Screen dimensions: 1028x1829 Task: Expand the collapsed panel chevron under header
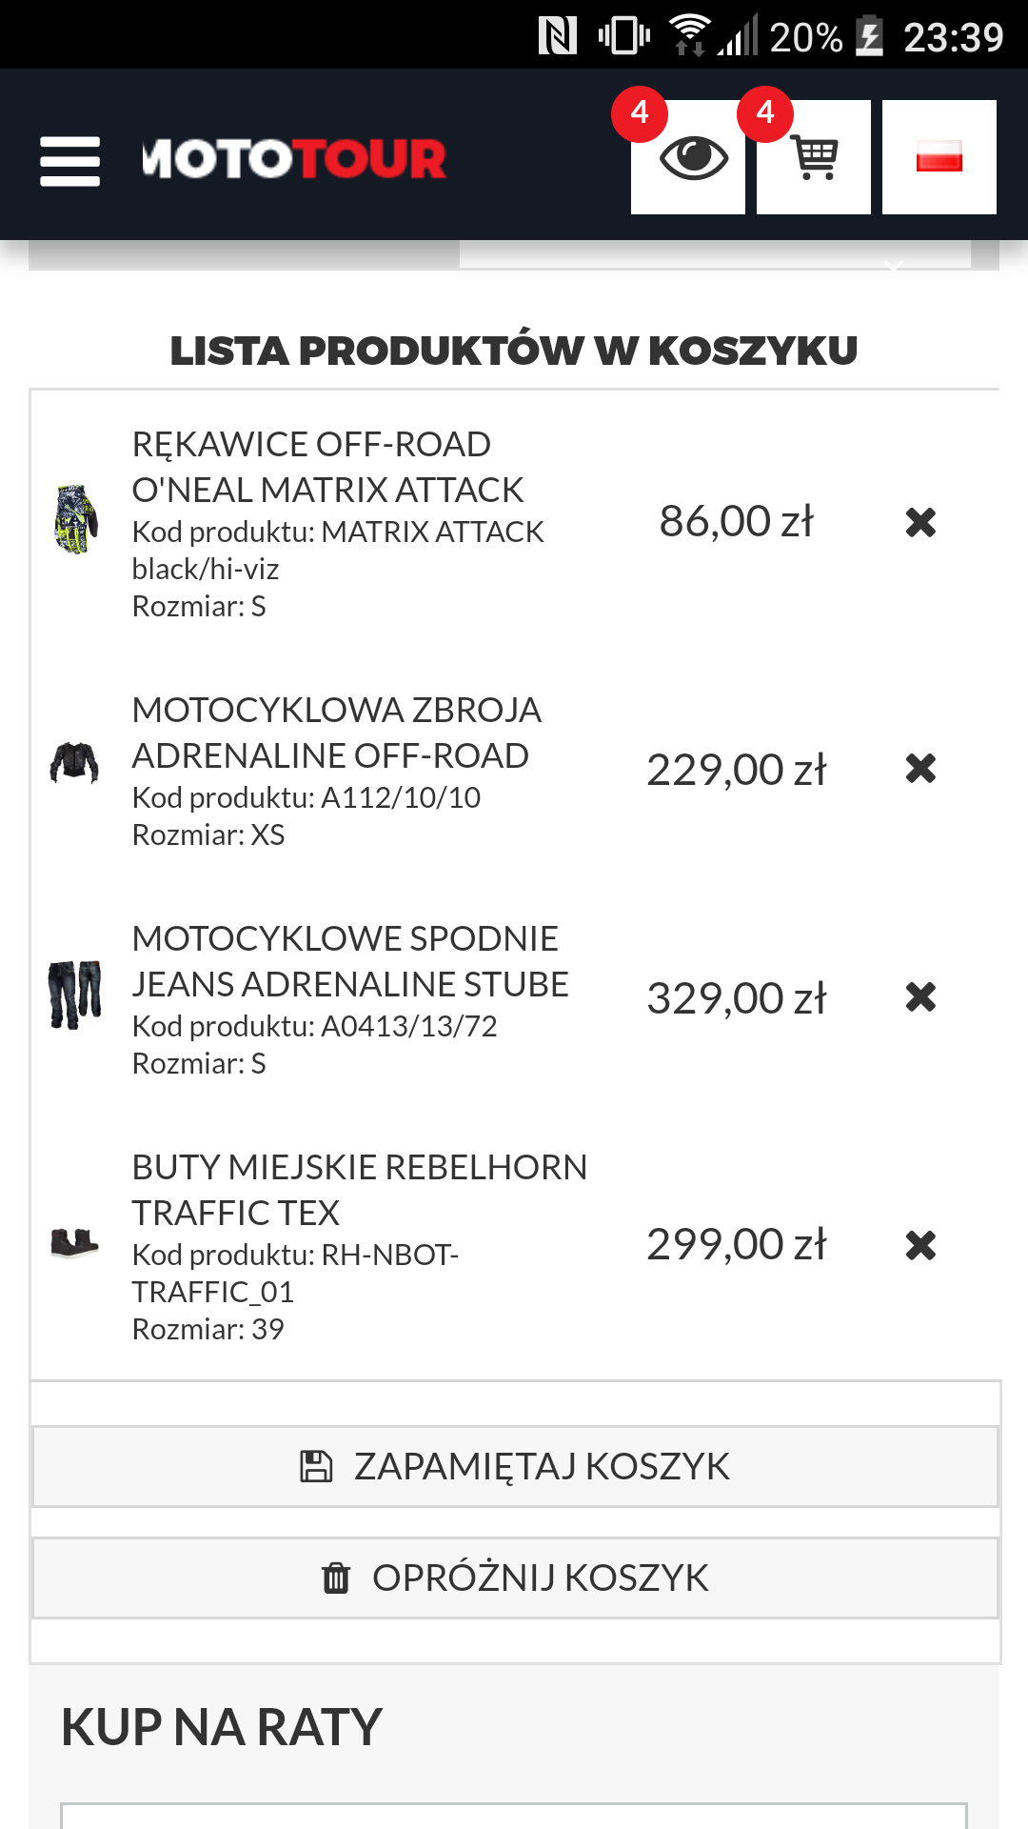point(893,266)
